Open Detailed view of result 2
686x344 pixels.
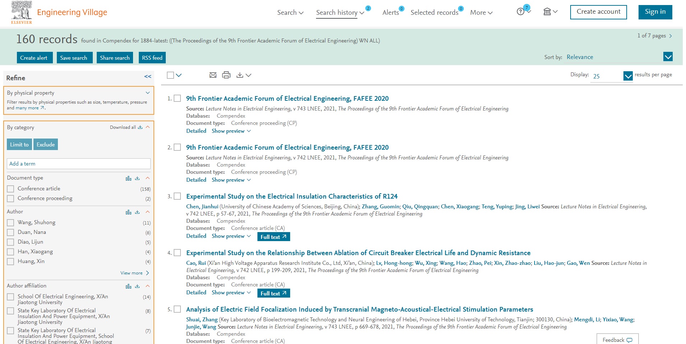coord(196,180)
